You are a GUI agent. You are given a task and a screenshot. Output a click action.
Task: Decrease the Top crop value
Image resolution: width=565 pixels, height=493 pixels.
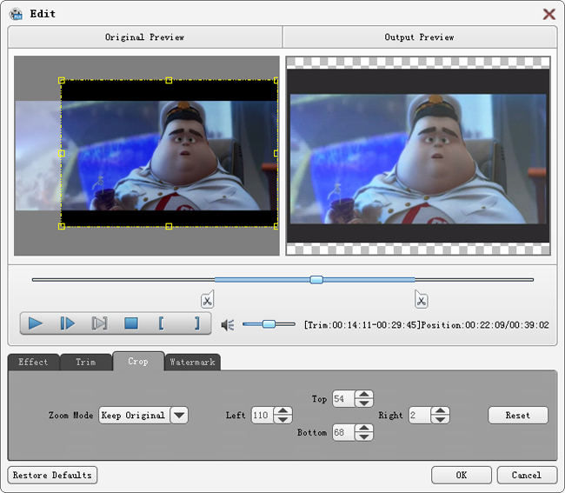(x=364, y=403)
